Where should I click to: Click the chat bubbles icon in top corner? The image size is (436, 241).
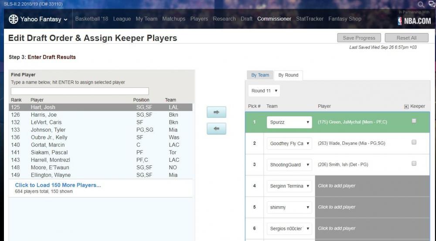pyautogui.click(x=432, y=4)
